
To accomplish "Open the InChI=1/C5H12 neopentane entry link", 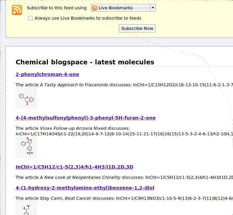I will point(74,167).
